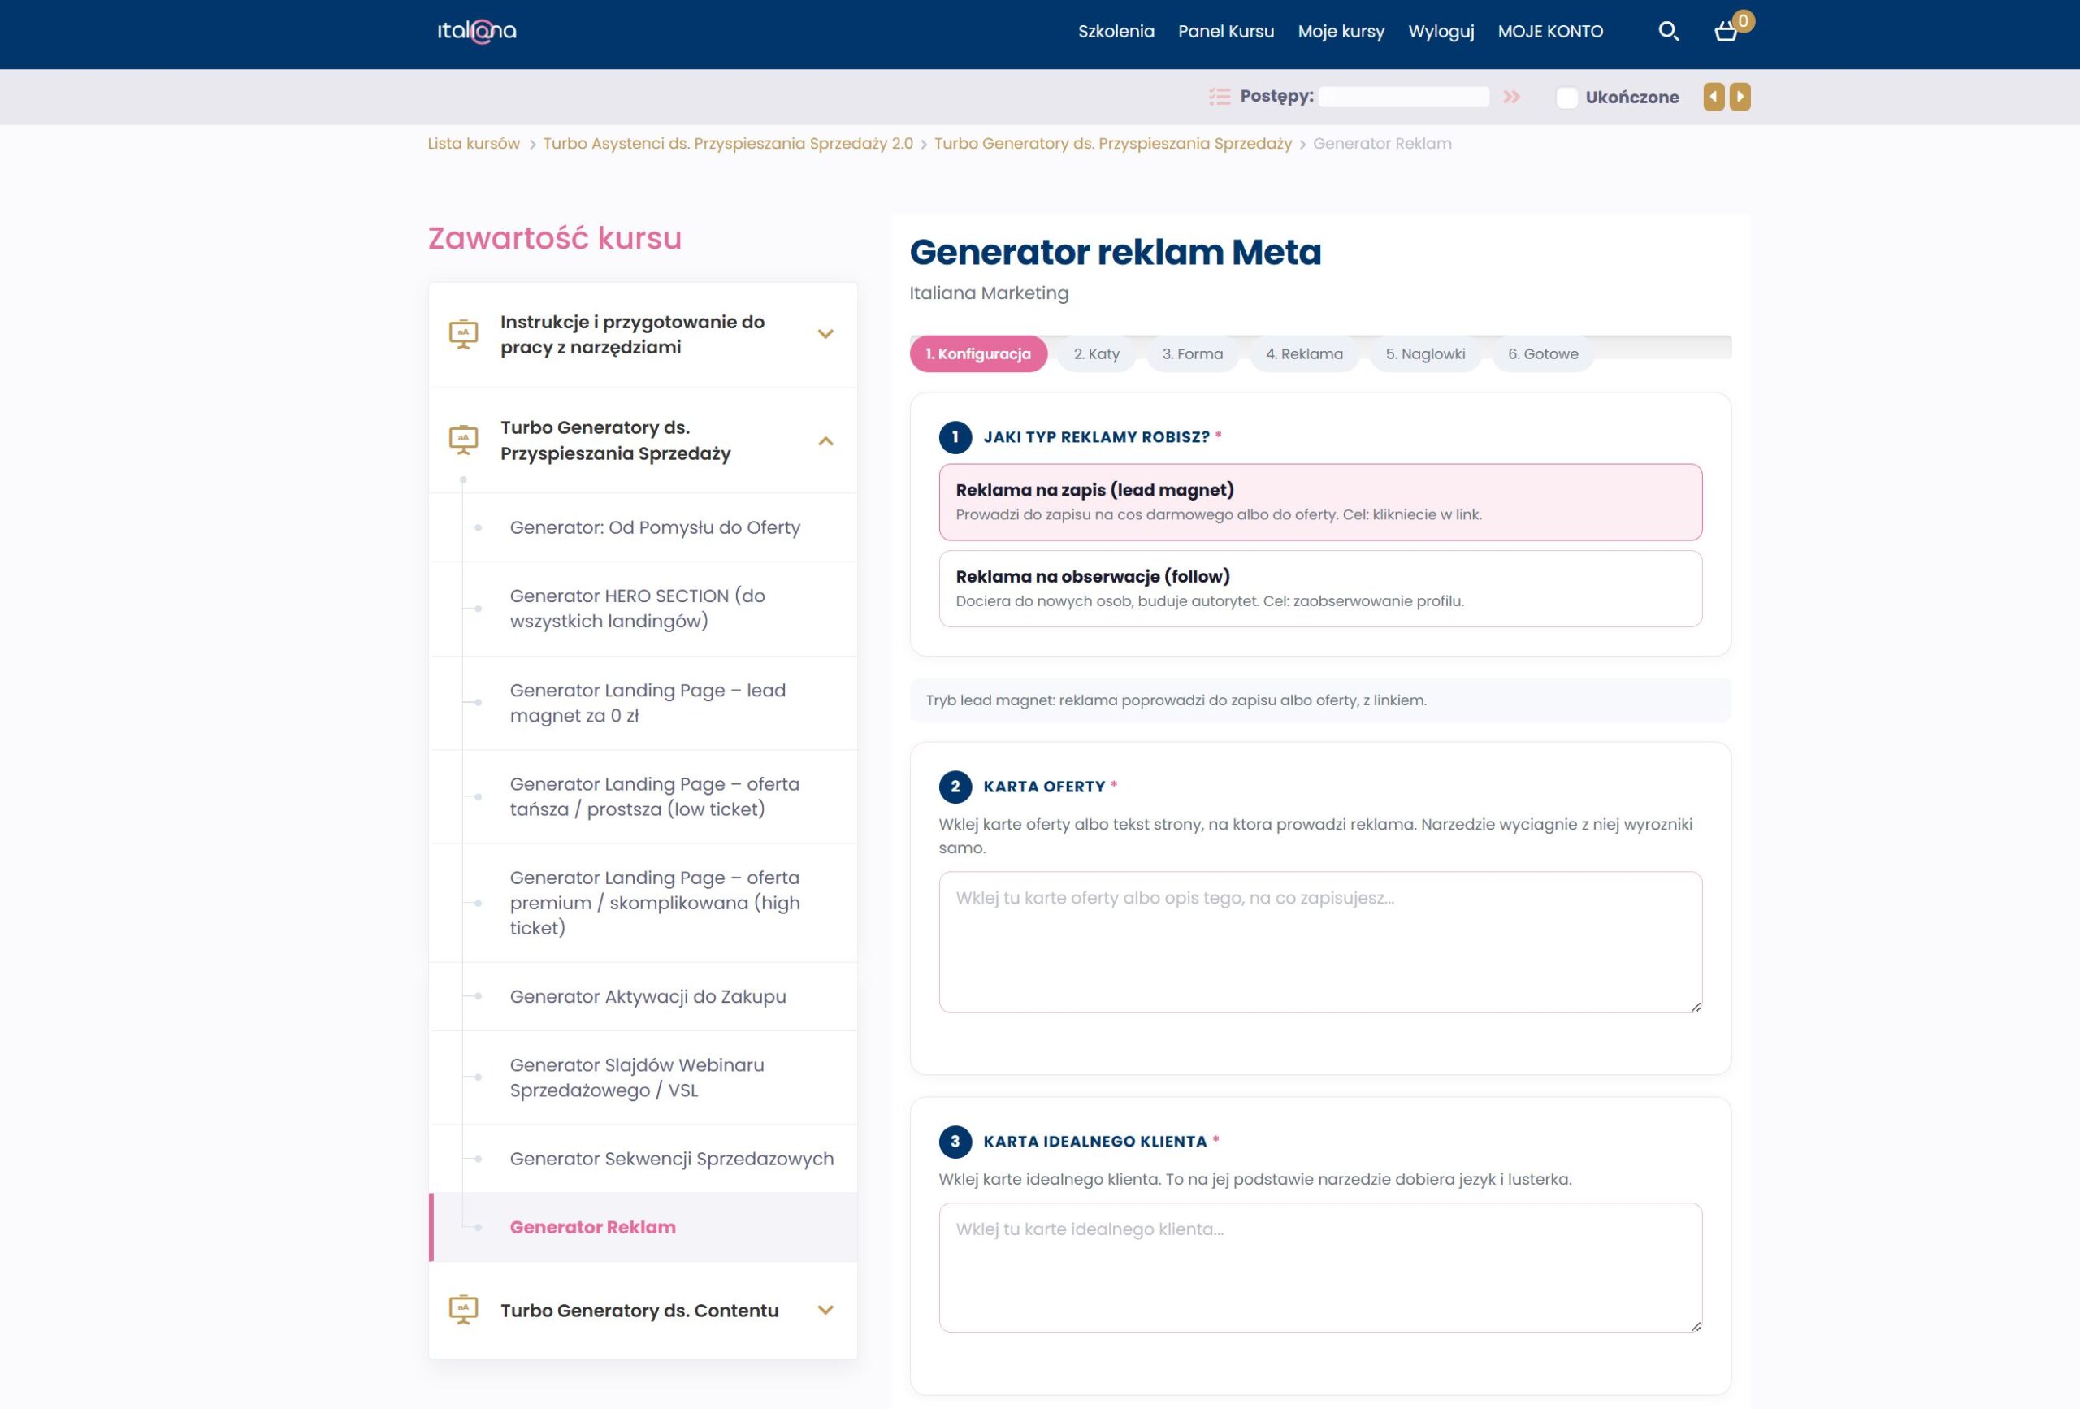Go to previous lesson arrow button
This screenshot has width=2080, height=1409.
tap(1713, 97)
